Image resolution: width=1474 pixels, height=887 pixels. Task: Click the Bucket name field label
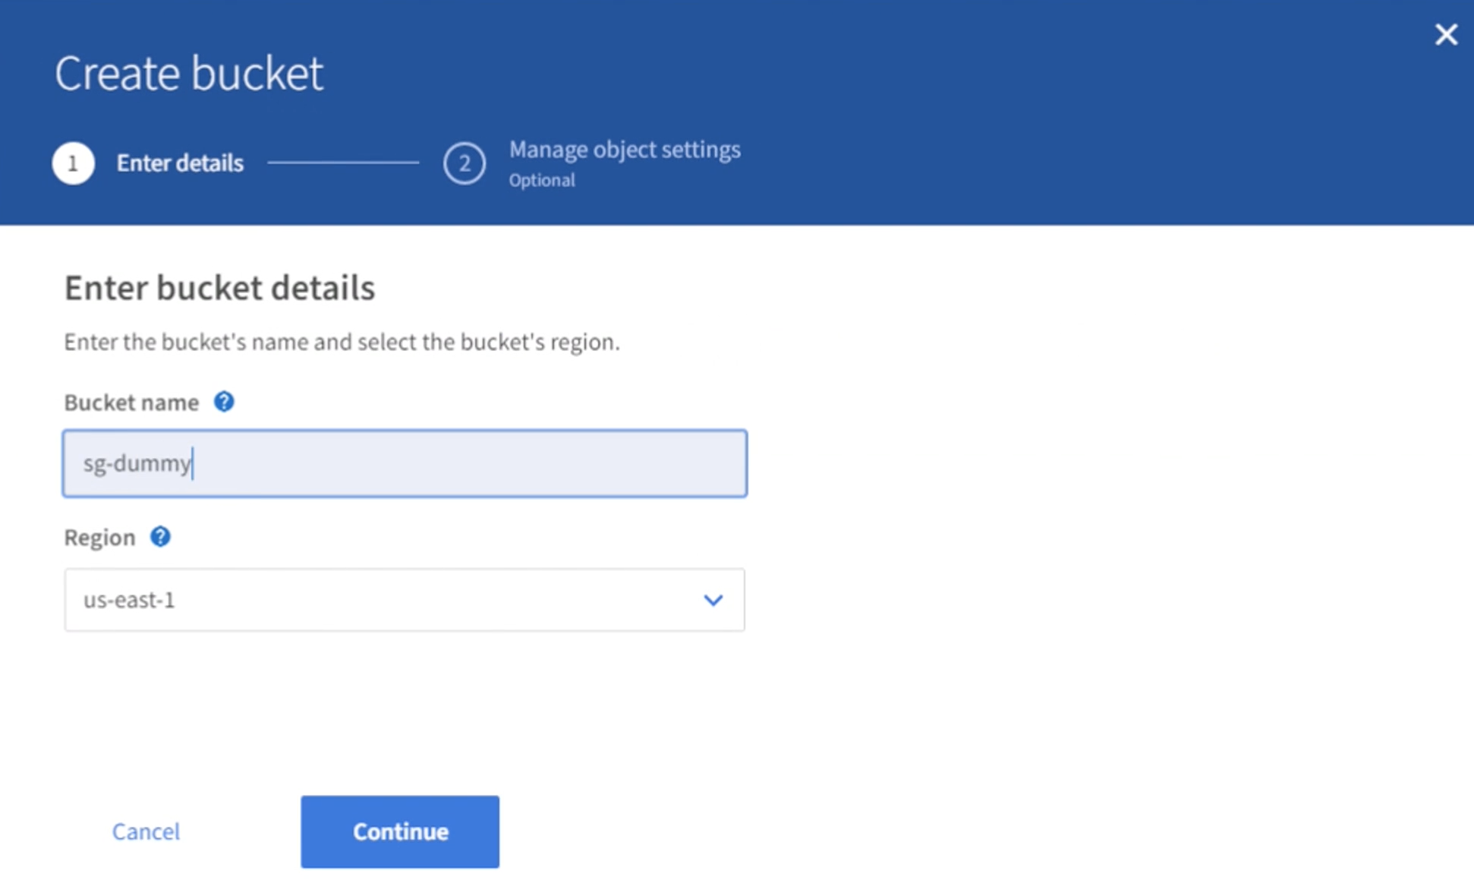[131, 402]
